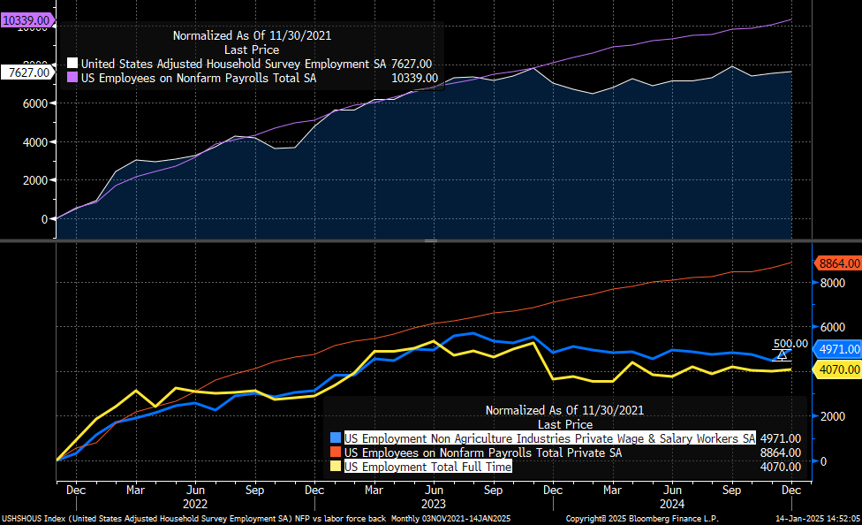This screenshot has height=525, width=862.
Task: Click the white Household Survey Employment legend swatch
Action: click(72, 64)
